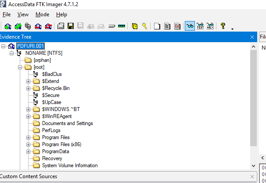Screen dimensions: 266x183
Task: Click the Image Mounting toolbar icon
Action: pos(28,26)
